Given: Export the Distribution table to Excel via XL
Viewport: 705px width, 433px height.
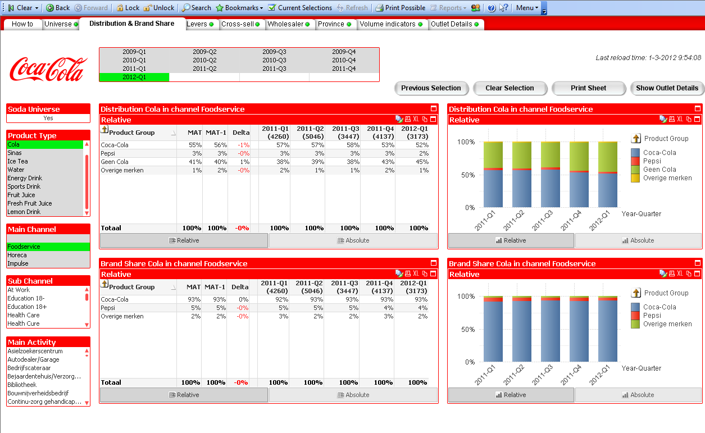Looking at the screenshot, I should click(416, 119).
